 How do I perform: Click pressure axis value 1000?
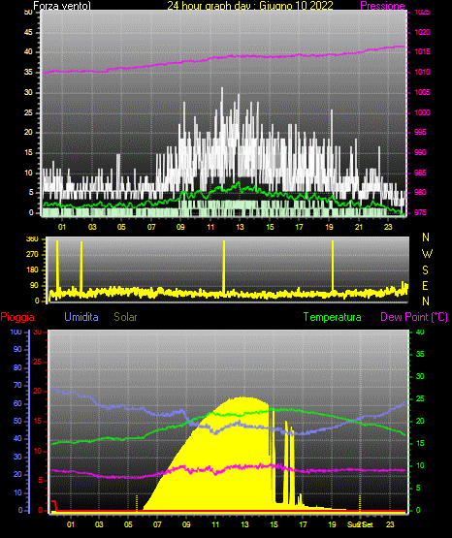pos(422,112)
